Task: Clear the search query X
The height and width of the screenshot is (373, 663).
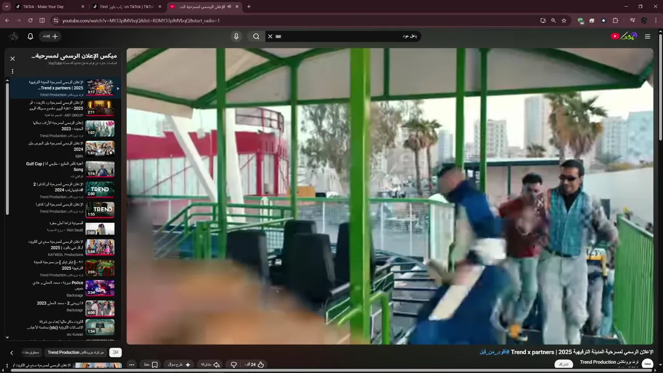Action: click(270, 36)
